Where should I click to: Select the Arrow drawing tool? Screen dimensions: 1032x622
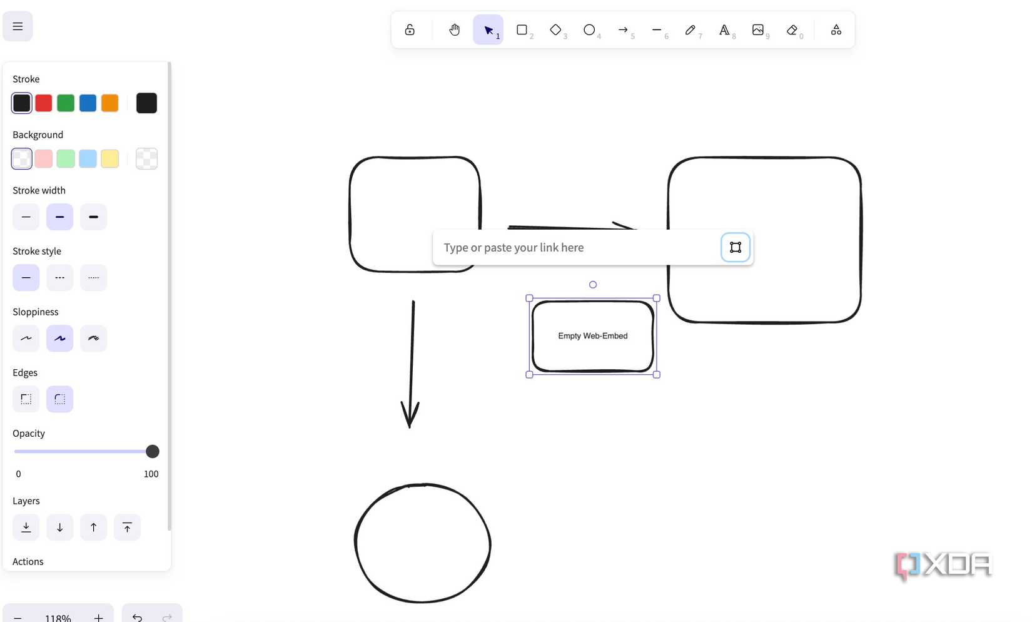click(x=623, y=29)
